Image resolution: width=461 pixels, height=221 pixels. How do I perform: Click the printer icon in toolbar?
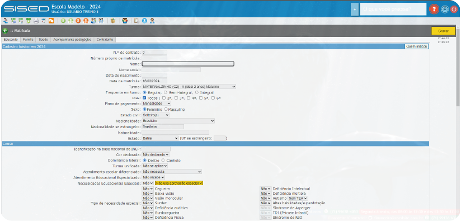36,21
